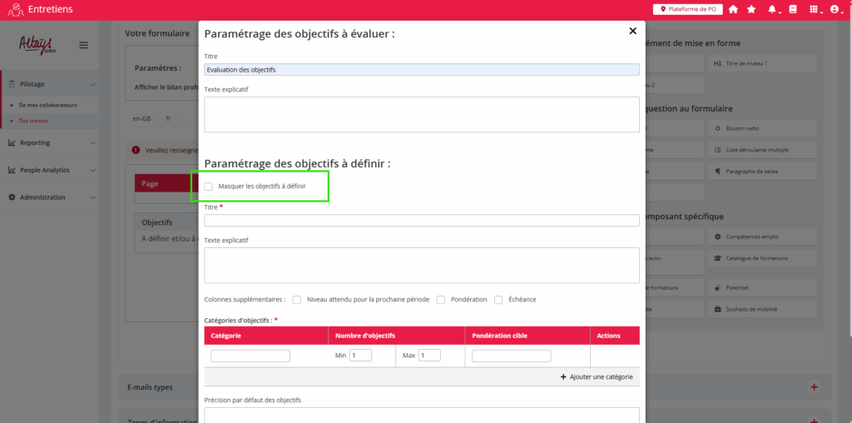Screen dimensions: 852x423
Task: Check 'Masquer les objectifs à définir'
Action: [209, 187]
